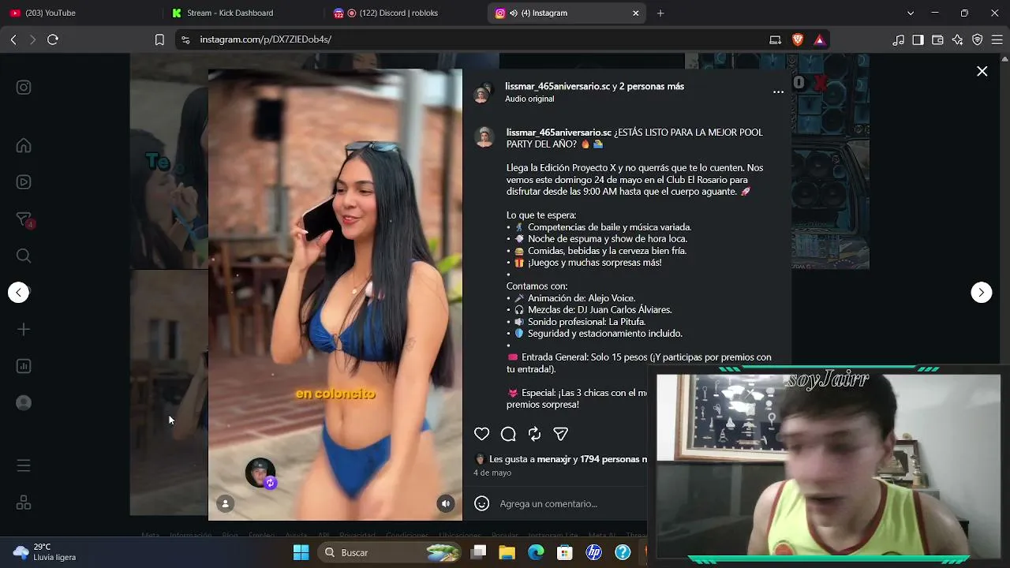The image size is (1010, 568).
Task: Open the emoji picker in comment box
Action: [481, 503]
